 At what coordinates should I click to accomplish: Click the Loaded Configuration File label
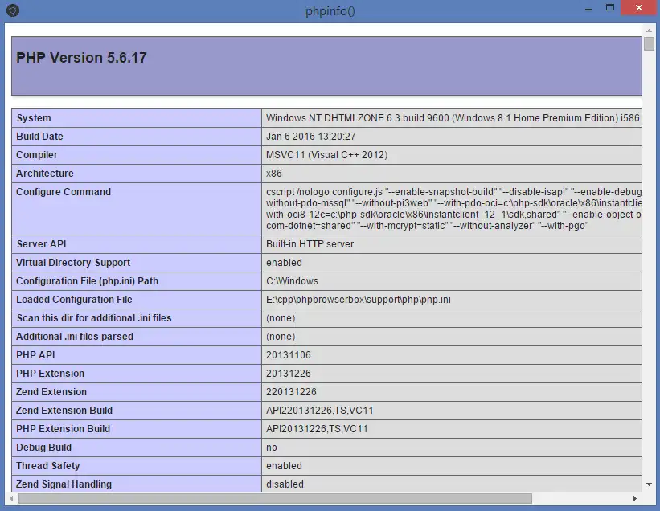click(74, 300)
